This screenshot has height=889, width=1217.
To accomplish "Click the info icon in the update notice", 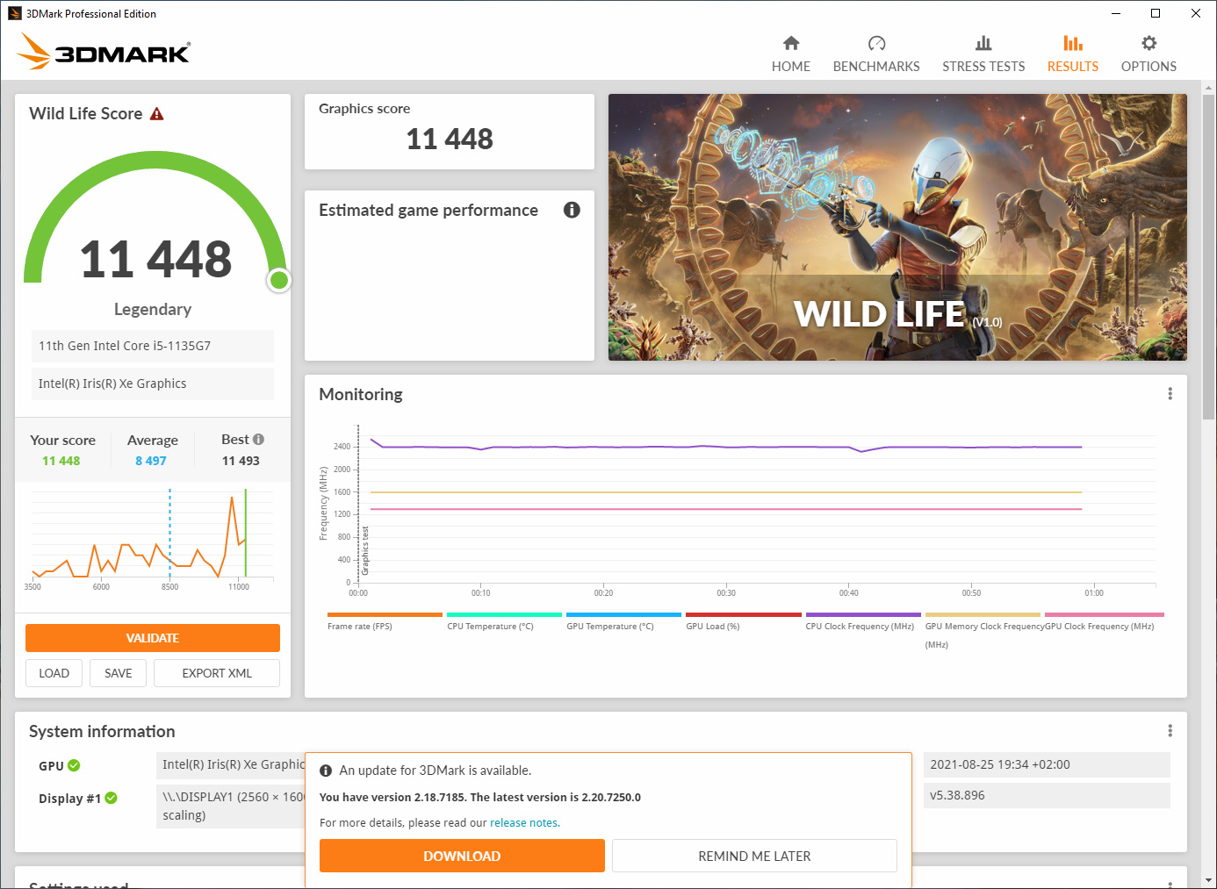I will click(x=326, y=771).
